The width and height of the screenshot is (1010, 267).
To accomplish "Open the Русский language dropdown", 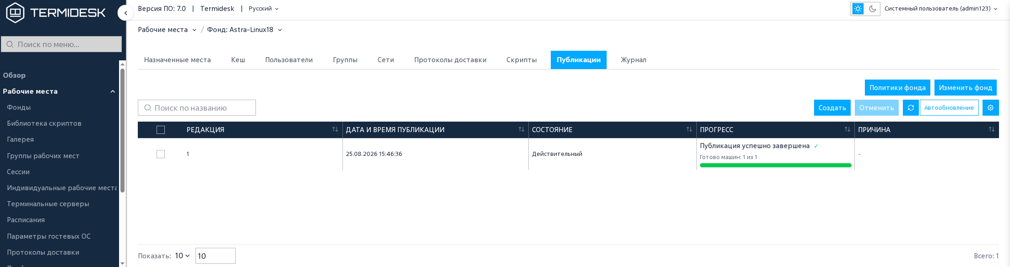I will [x=264, y=9].
